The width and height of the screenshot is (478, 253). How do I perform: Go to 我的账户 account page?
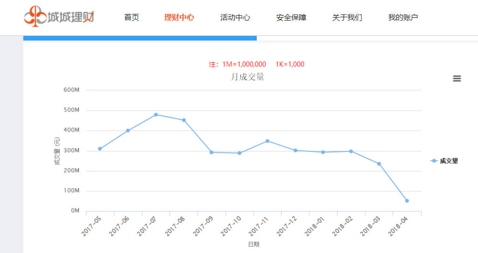point(403,18)
